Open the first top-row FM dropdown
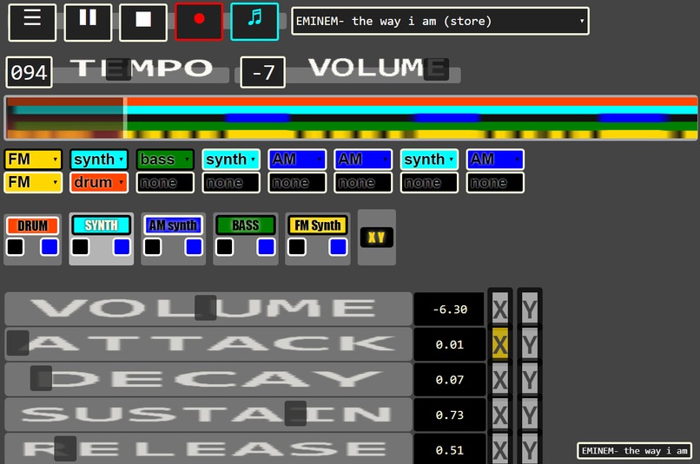This screenshot has width=700, height=464. [x=33, y=160]
